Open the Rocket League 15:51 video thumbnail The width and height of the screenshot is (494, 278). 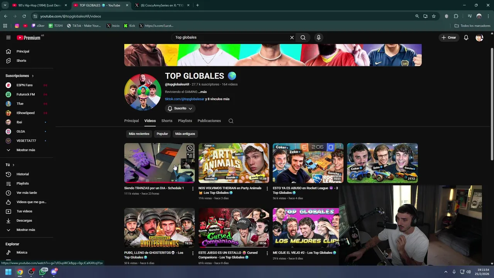point(308,163)
